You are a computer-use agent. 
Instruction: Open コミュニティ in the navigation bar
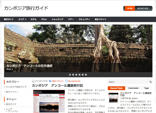(x=84, y=19)
